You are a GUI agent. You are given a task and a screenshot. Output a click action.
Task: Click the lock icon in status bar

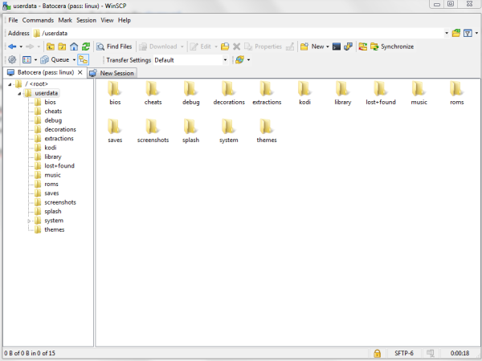coord(378,353)
